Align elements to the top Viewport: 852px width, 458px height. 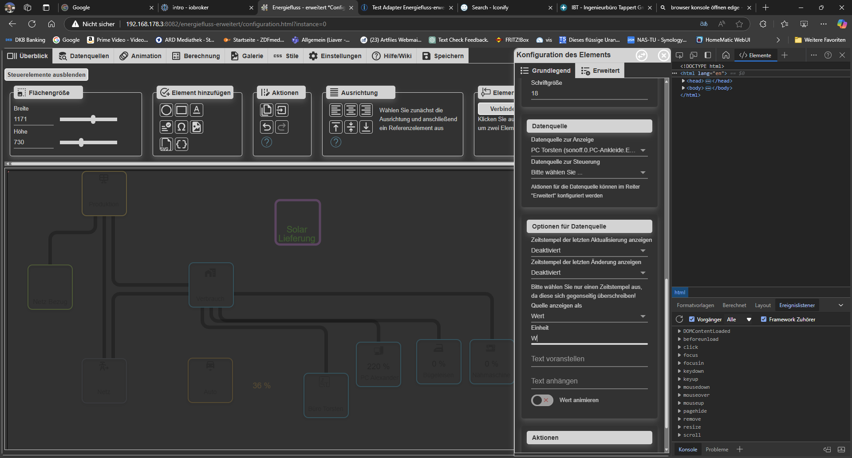[336, 127]
